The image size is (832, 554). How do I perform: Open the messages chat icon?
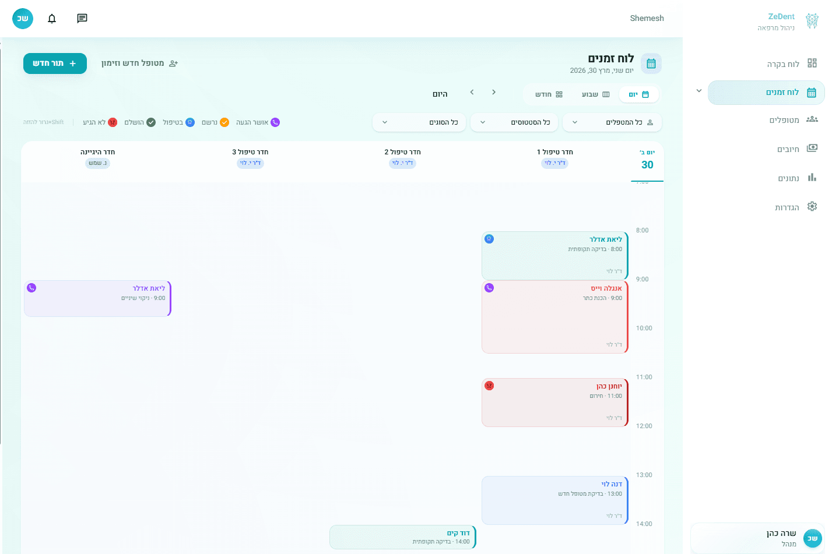(x=82, y=19)
